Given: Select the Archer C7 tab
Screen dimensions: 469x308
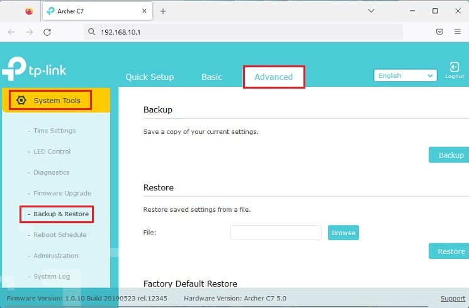Looking at the screenshot, I should (x=98, y=11).
